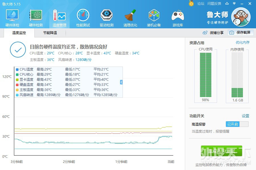Viewport: 256px width, 170px height.
Task: Start the 温度压力测试 button
Action: (221, 151)
